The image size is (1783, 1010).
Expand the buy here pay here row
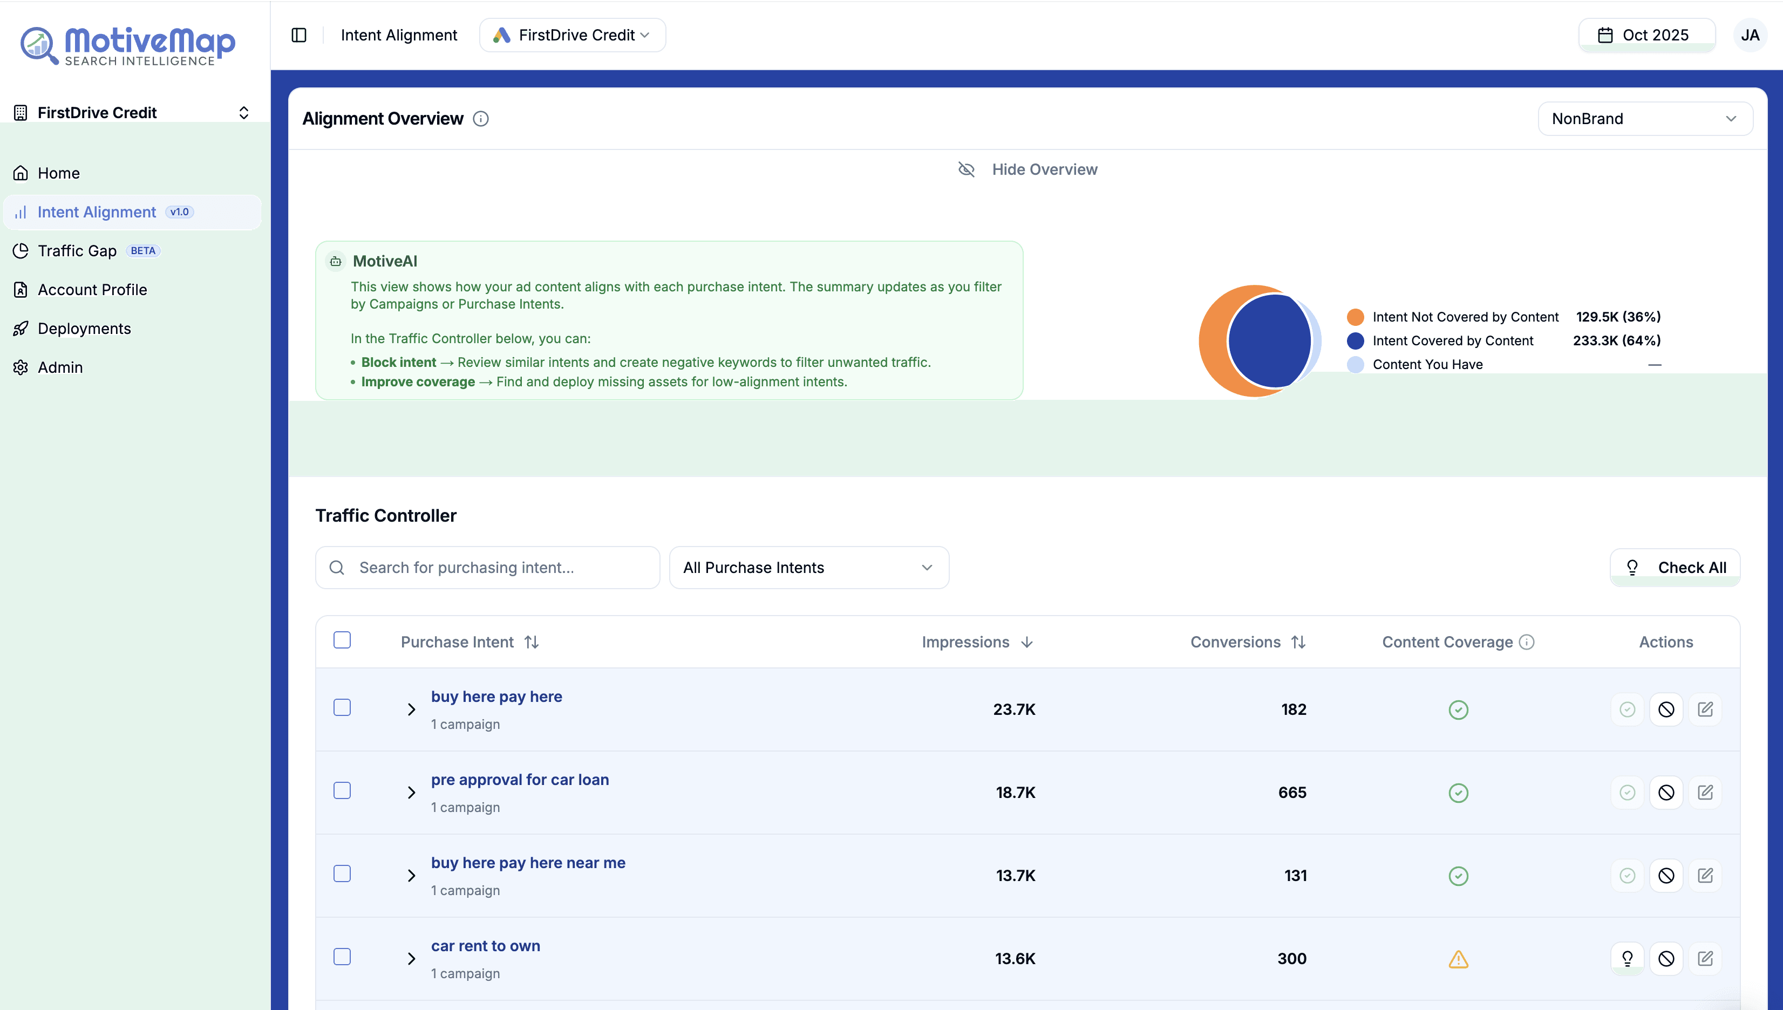411,709
